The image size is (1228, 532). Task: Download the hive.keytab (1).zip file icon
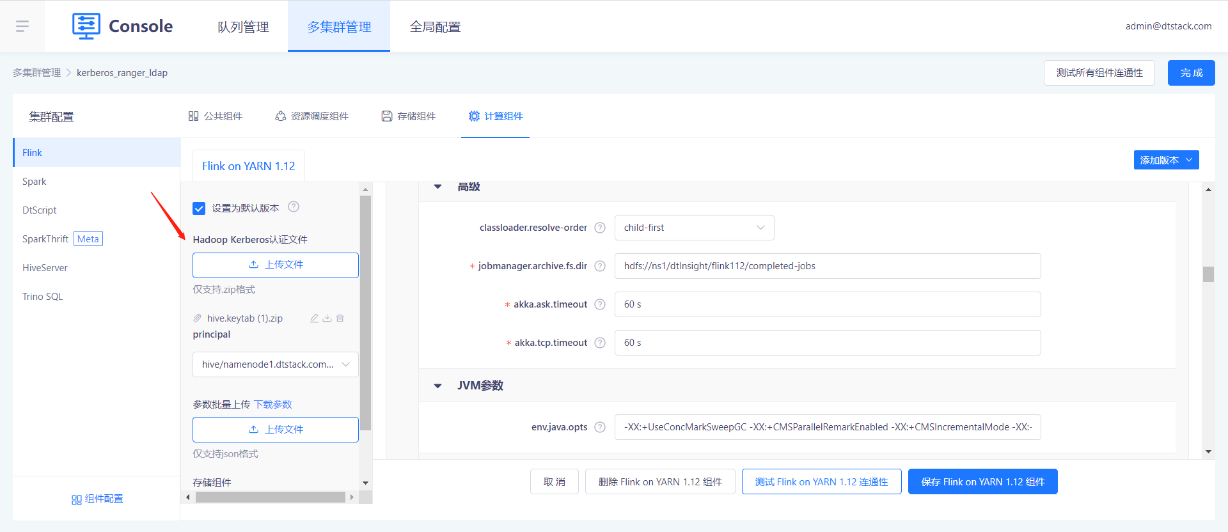pyautogui.click(x=327, y=318)
